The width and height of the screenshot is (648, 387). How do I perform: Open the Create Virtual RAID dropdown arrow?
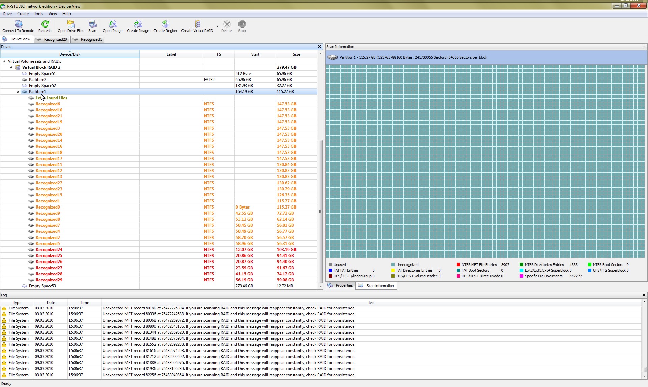pyautogui.click(x=217, y=26)
